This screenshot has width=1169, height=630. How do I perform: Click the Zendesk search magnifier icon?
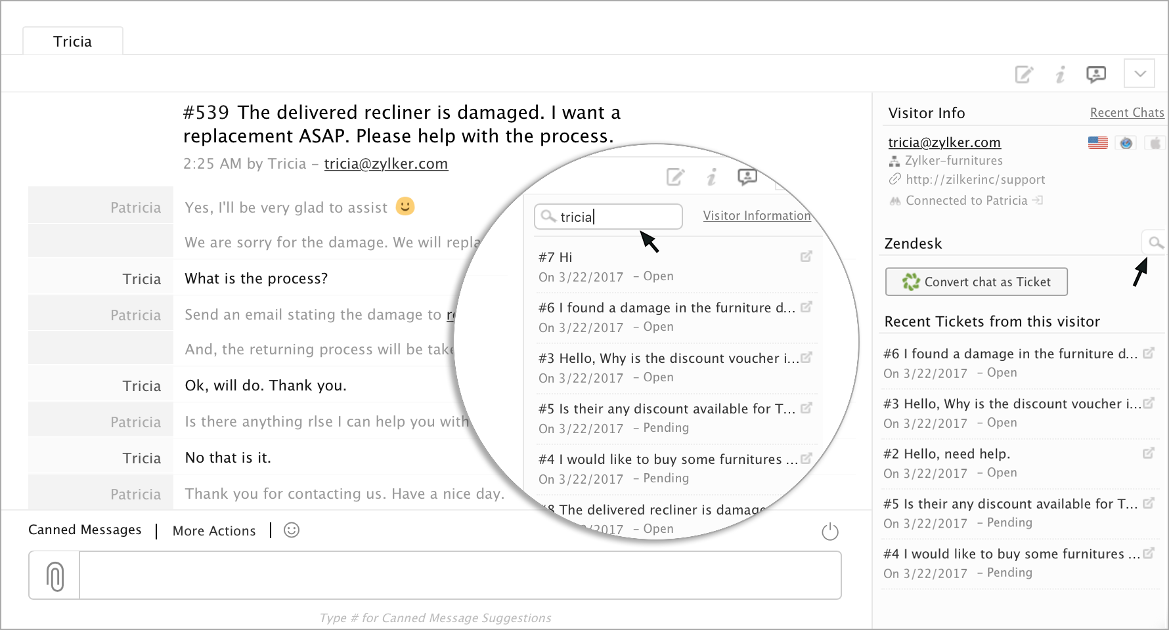1155,243
